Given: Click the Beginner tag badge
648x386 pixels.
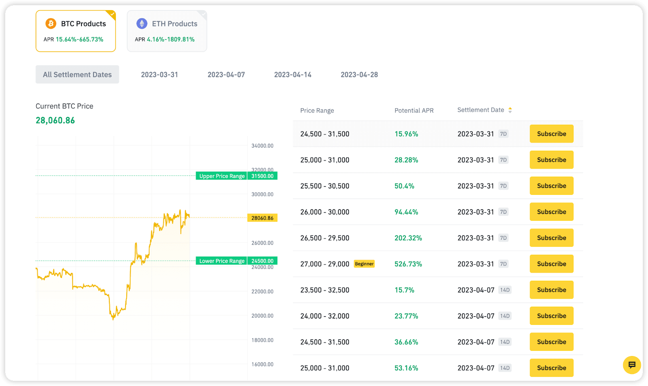Looking at the screenshot, I should pyautogui.click(x=364, y=264).
